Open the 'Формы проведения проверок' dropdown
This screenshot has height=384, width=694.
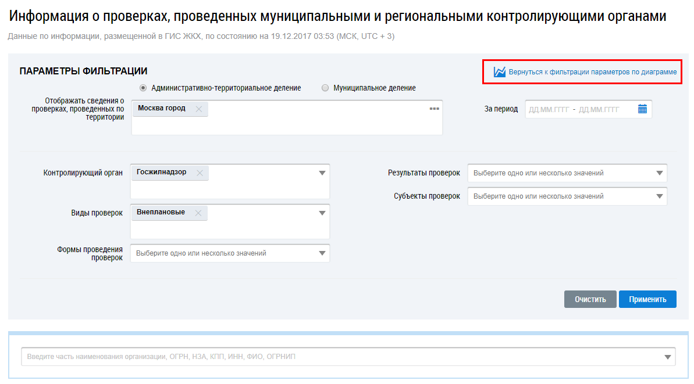pyautogui.click(x=322, y=253)
